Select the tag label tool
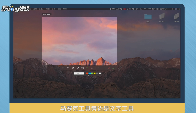Image resolution: width=196 pixels, height=113 pixels. click(92, 68)
